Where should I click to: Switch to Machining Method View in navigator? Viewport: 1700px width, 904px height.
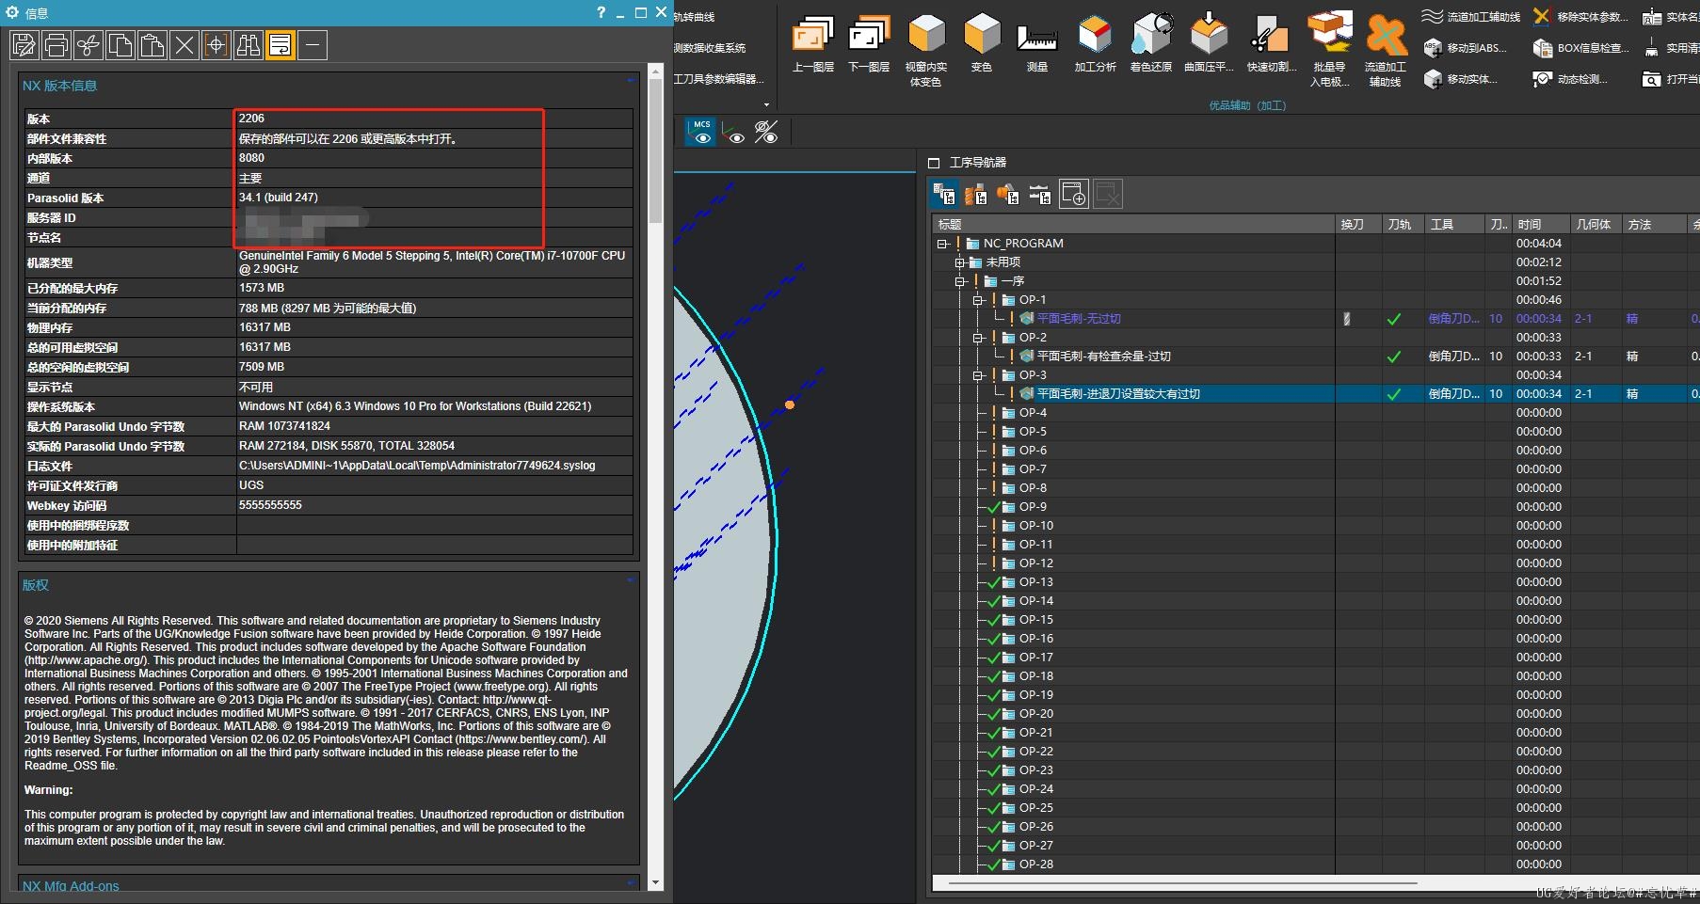(x=1040, y=194)
